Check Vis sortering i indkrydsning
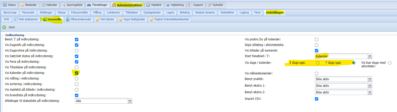This screenshot has height=112, width=397. [x=76, y=84]
